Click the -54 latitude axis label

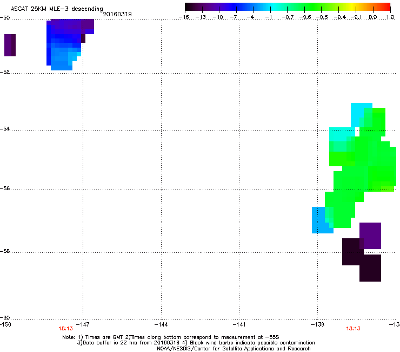pyautogui.click(x=5, y=128)
